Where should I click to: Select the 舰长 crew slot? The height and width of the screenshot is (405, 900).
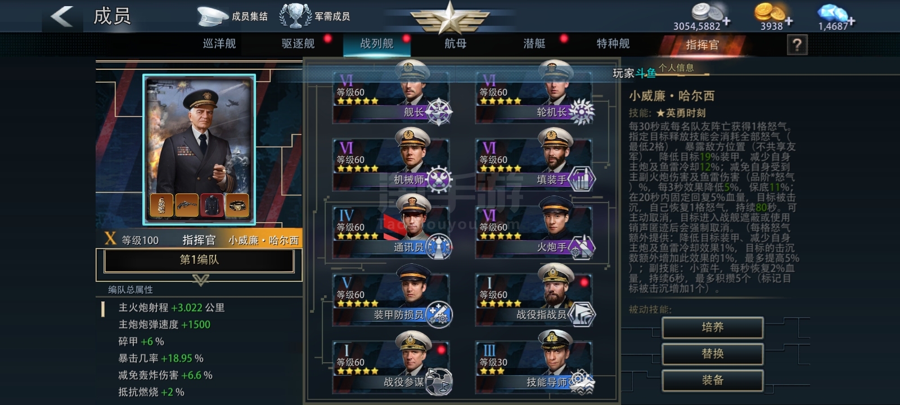pyautogui.click(x=391, y=96)
